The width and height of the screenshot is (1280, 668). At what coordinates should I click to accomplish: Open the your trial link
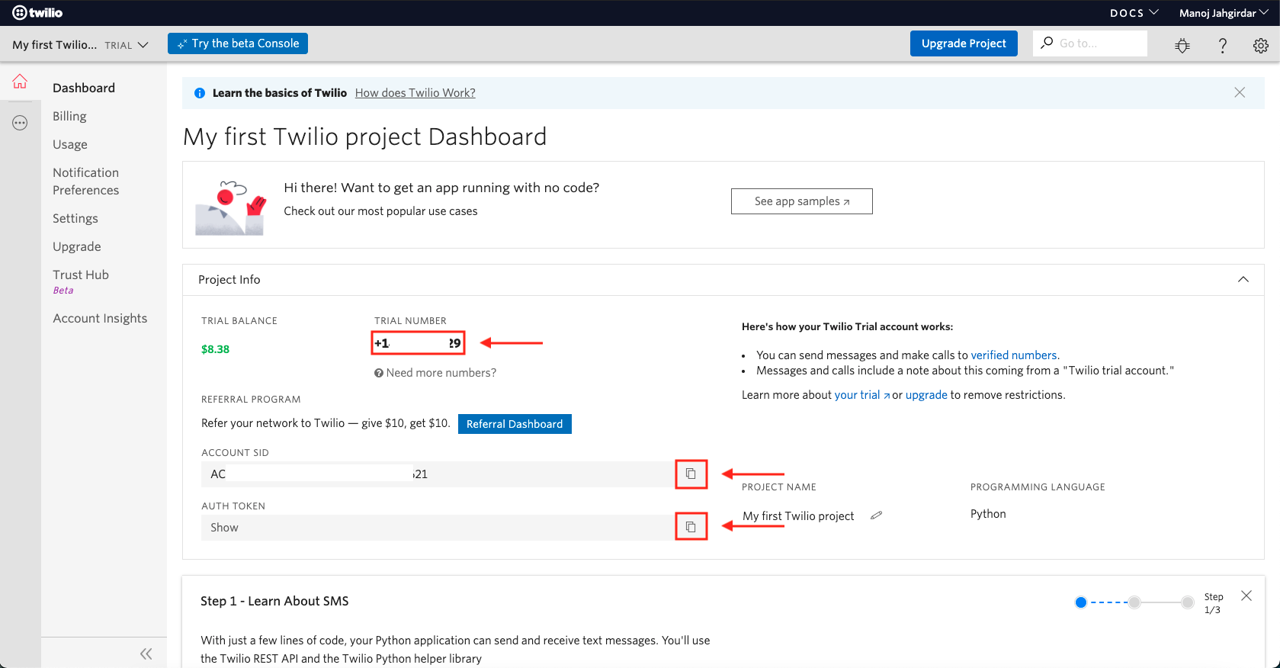pos(862,395)
